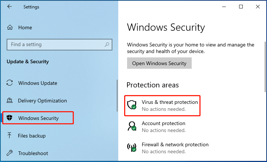Image resolution: width=267 pixels, height=162 pixels.
Task: Click the back arrow in Settings
Action: click(10, 7)
